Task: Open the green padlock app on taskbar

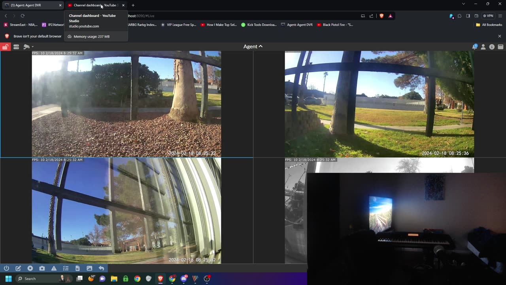Action: tap(126, 279)
